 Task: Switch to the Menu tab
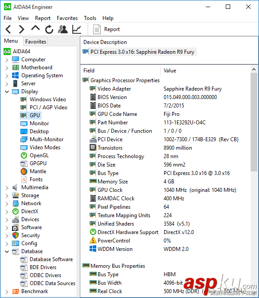coord(11,41)
